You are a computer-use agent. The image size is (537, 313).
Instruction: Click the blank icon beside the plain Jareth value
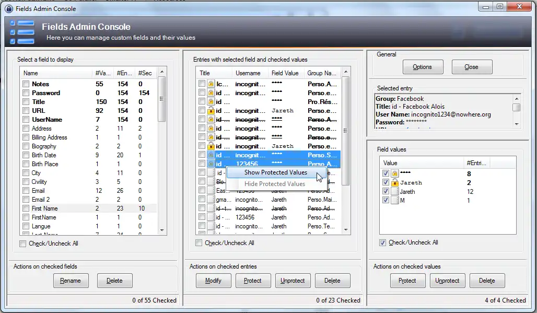click(394, 191)
